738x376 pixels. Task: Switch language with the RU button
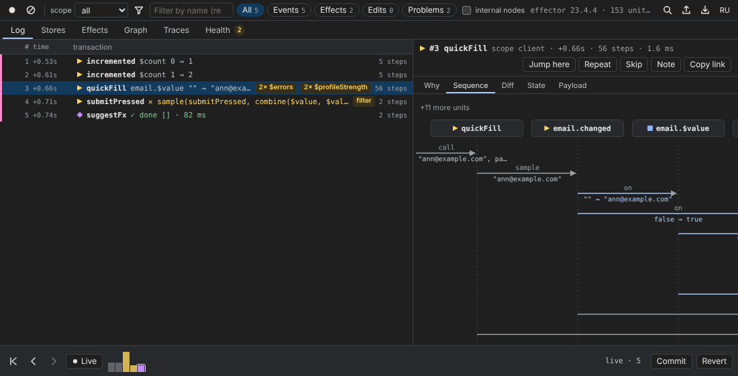725,10
